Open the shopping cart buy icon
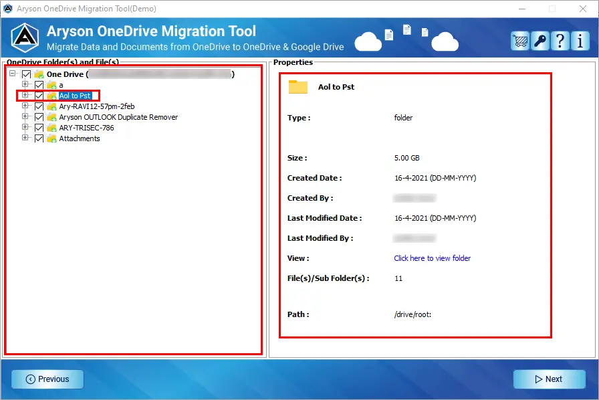The width and height of the screenshot is (599, 400). pyautogui.click(x=520, y=41)
